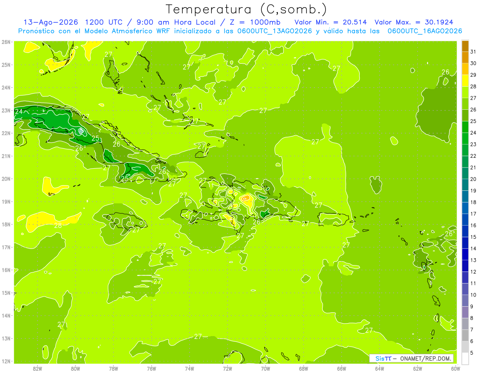
Task: Click the blue colorbar band between 13 and 14
Action: point(465,255)
